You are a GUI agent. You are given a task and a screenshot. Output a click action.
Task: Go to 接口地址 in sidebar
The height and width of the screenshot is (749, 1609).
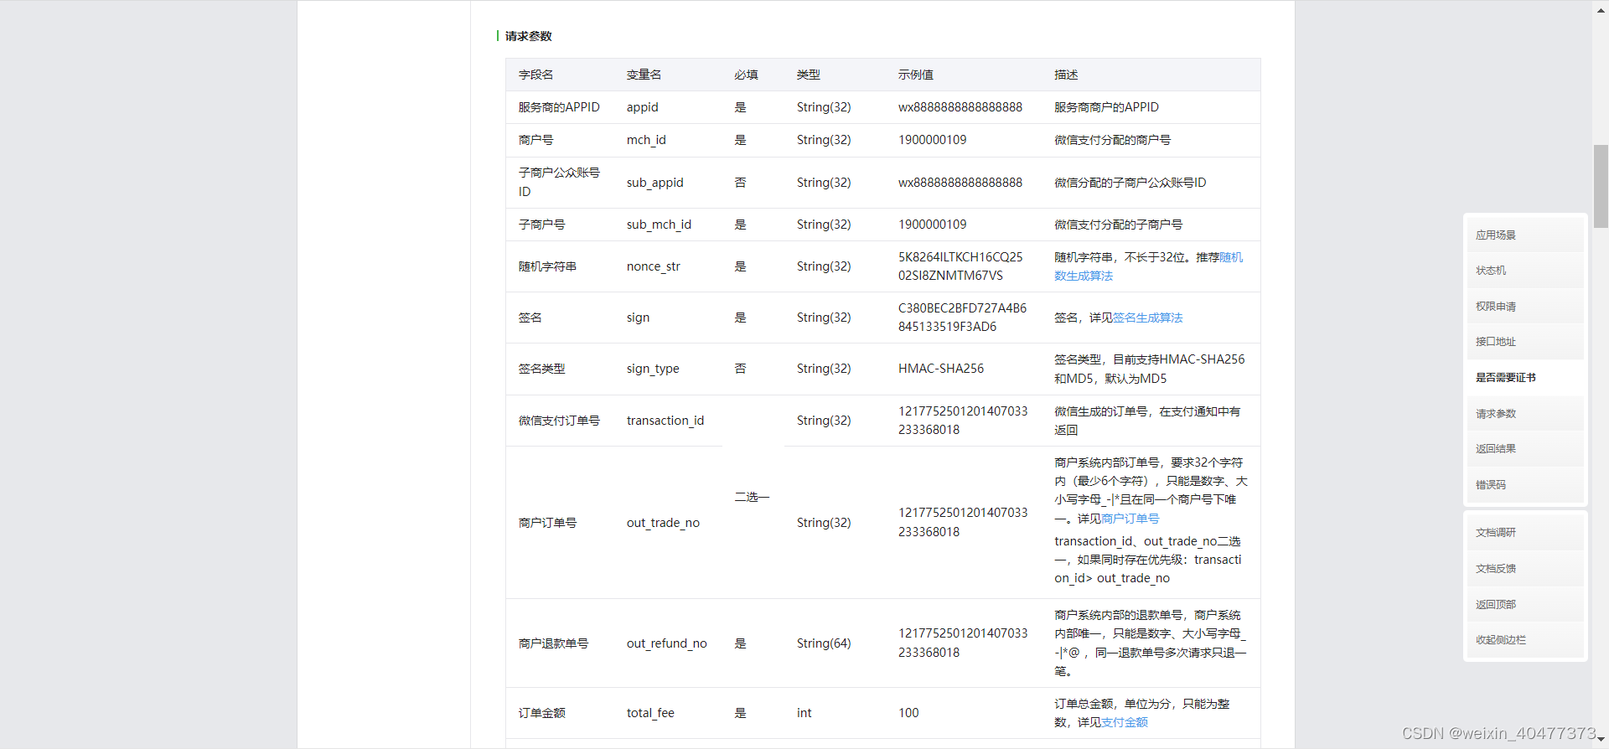tap(1524, 342)
